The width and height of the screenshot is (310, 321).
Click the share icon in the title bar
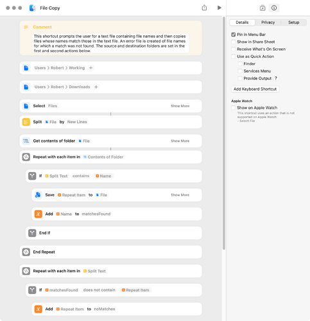click(x=204, y=8)
